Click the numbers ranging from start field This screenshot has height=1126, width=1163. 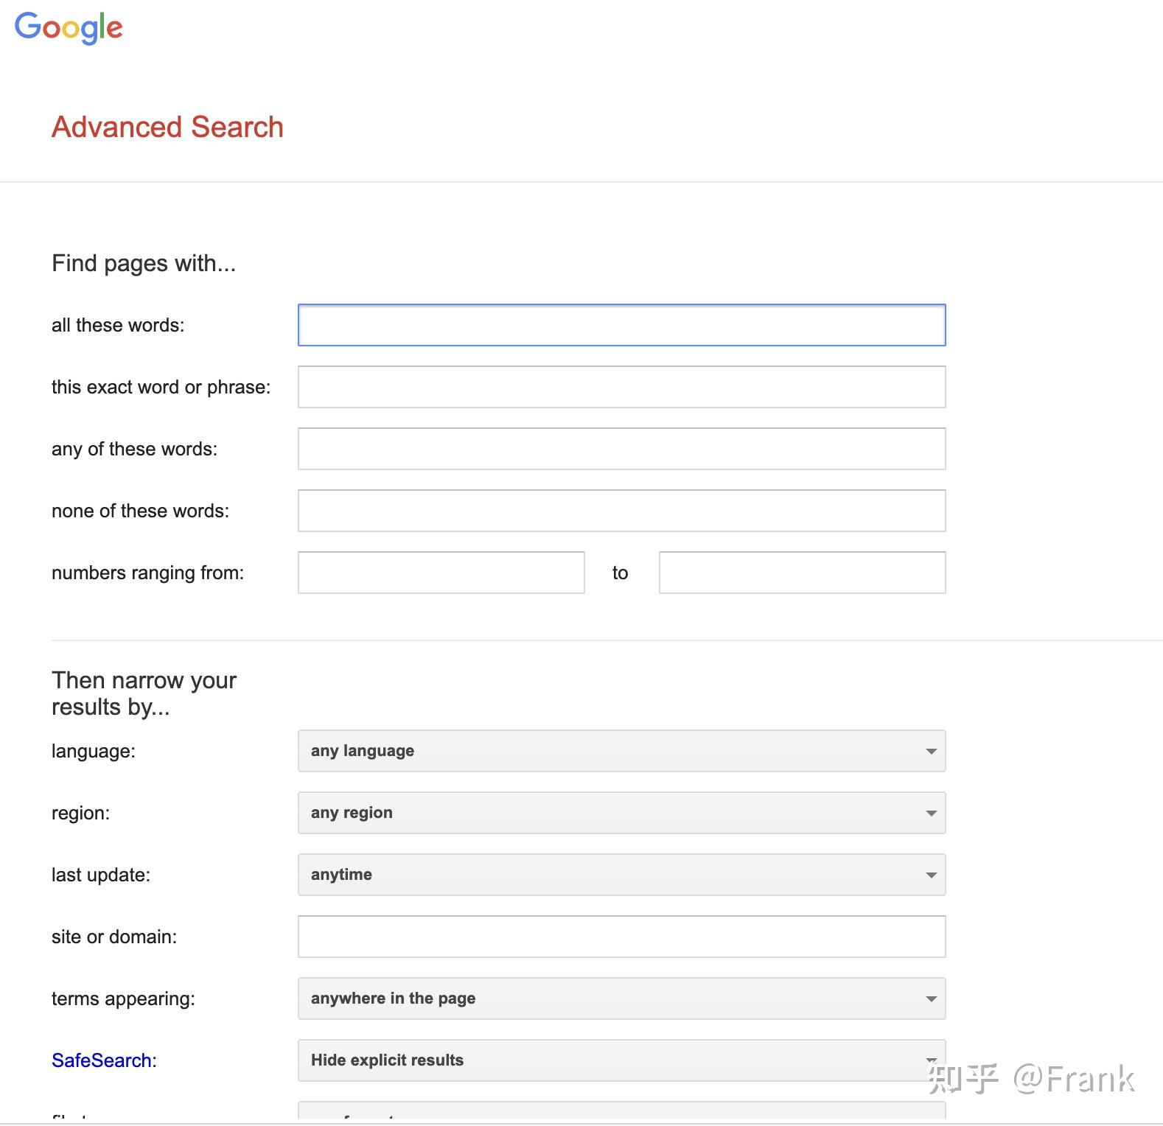point(441,573)
